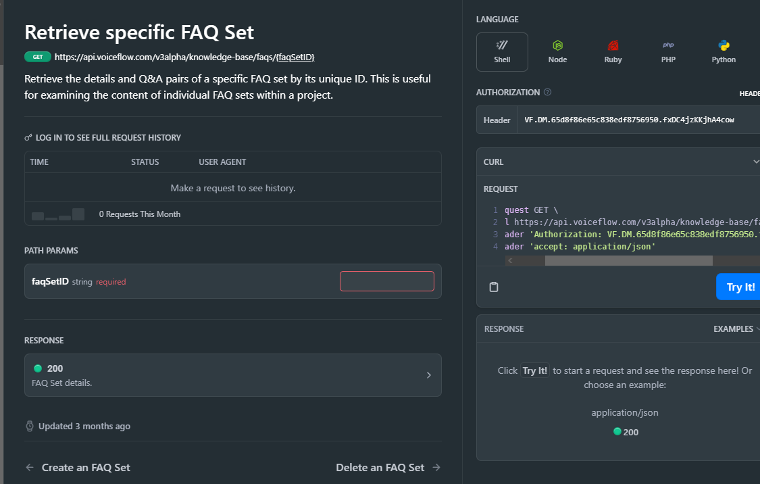The width and height of the screenshot is (760, 484).
Task: Click the 'Updated 3 months ago' text
Action: click(84, 427)
